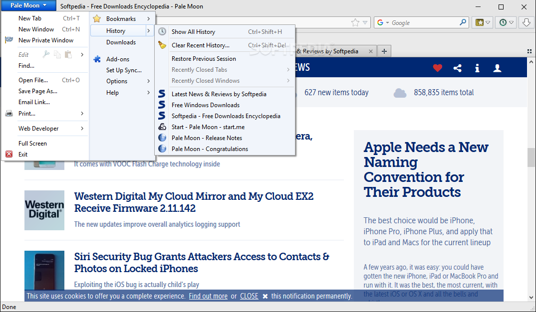The height and width of the screenshot is (312, 536).
Task: Open a New Private Window
Action: pyautogui.click(x=45, y=40)
